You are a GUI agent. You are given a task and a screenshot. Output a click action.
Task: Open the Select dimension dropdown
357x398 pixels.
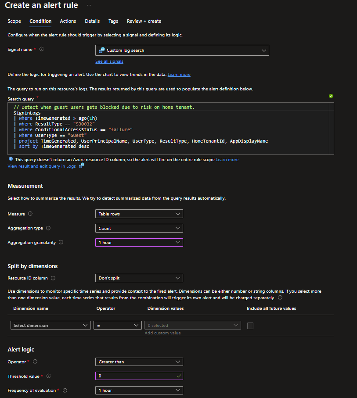tap(50, 325)
